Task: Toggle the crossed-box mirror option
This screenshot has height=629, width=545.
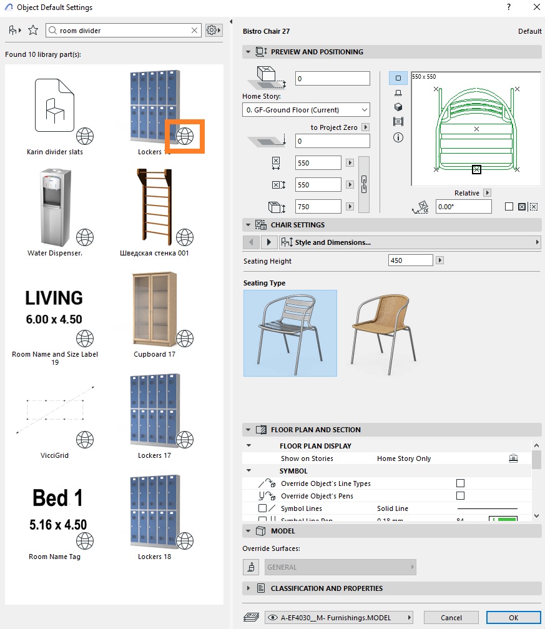Action: [x=522, y=207]
